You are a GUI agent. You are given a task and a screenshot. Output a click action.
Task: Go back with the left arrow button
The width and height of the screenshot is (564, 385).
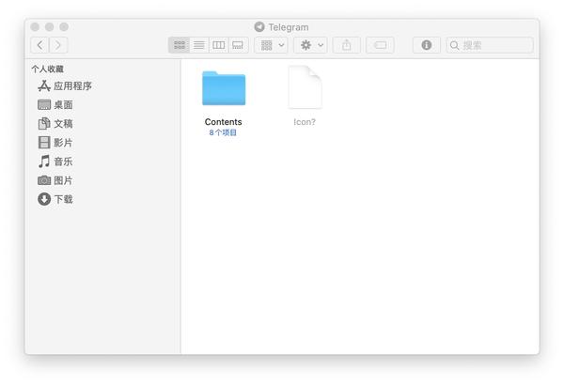[x=39, y=45]
